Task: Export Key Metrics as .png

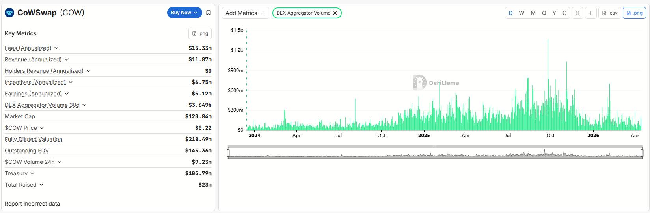Action: click(200, 33)
